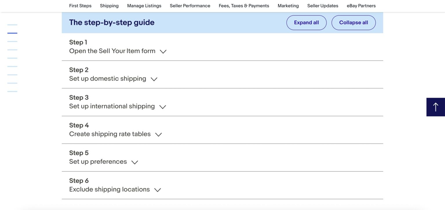Select the third sidebar section indicator
This screenshot has width=445, height=210.
pyautogui.click(x=12, y=41)
